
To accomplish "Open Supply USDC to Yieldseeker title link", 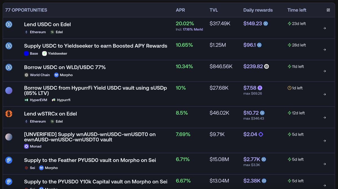I will pos(96,46).
